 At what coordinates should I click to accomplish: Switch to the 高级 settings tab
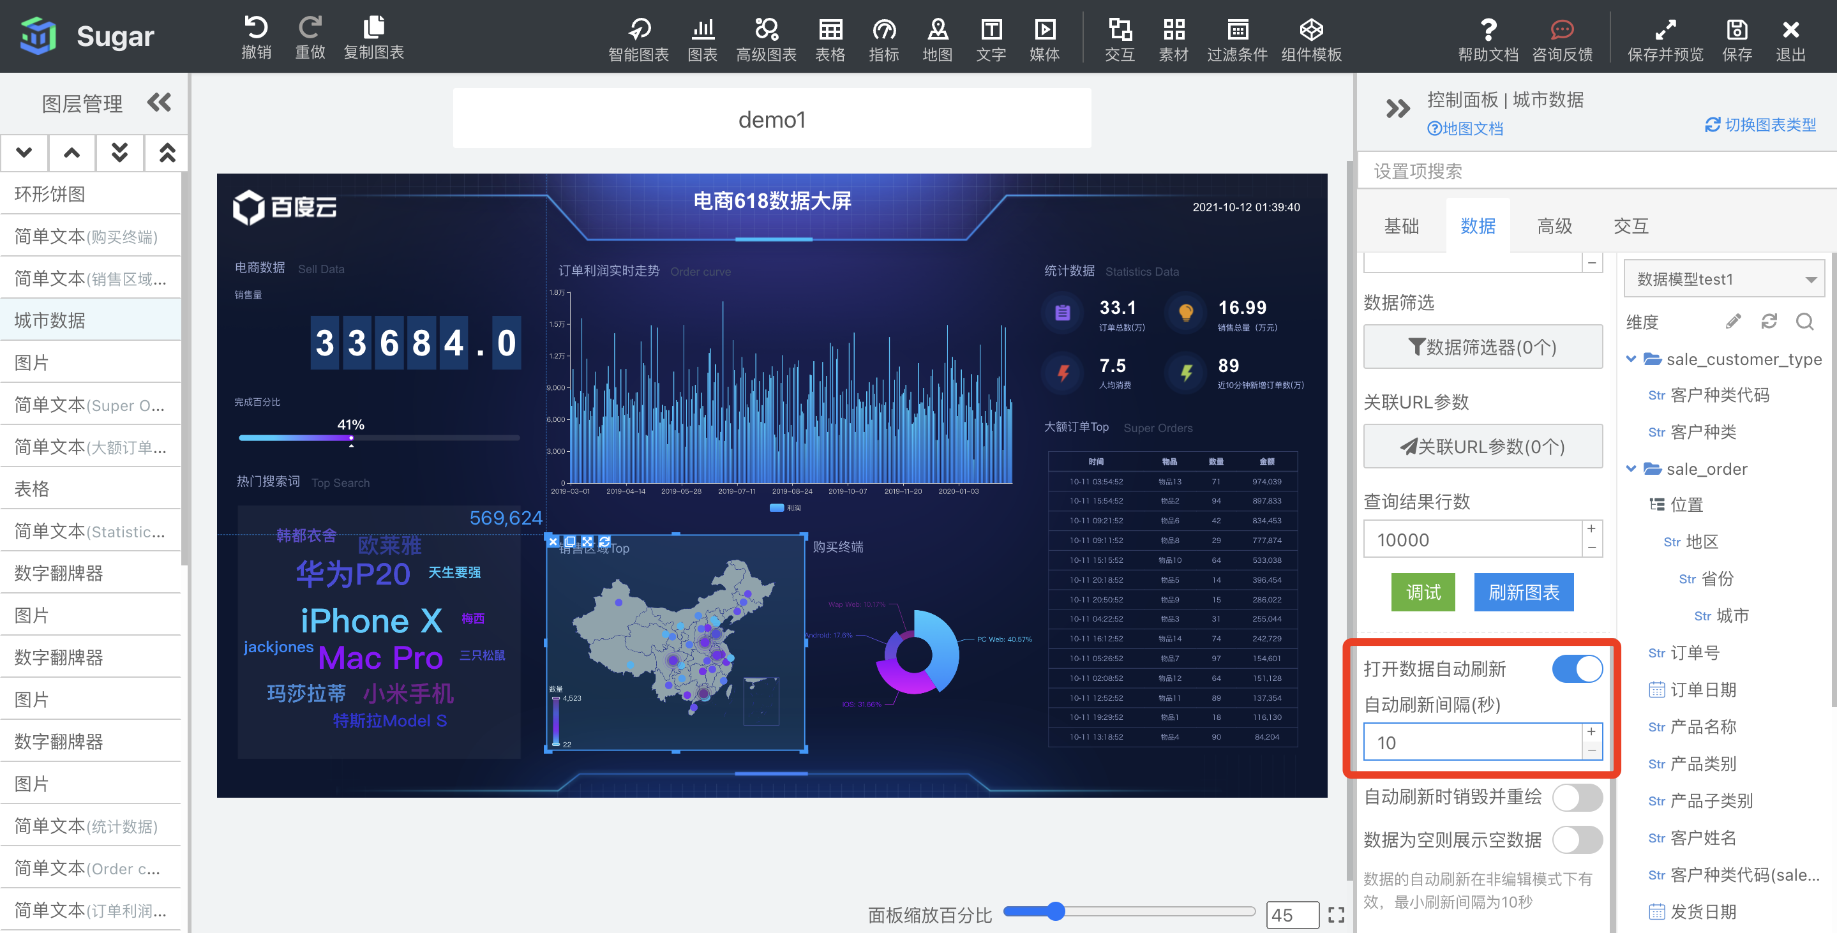(1555, 225)
